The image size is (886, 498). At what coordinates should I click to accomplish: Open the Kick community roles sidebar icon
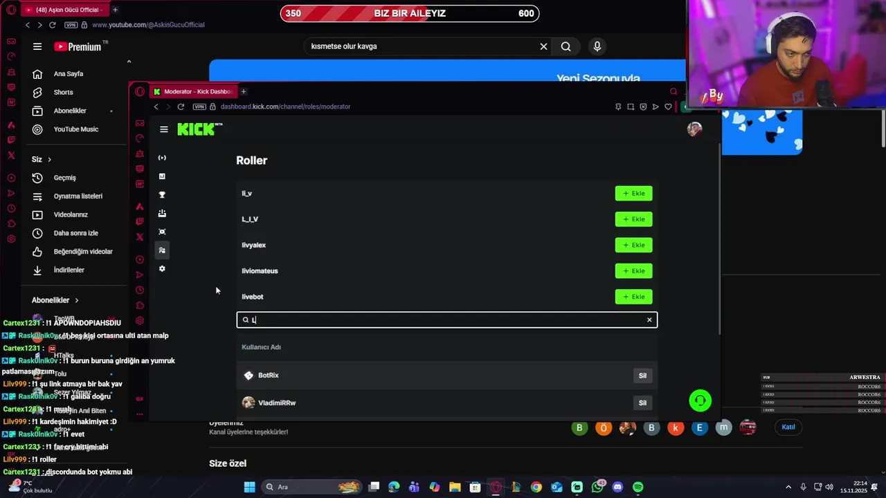coord(162,250)
